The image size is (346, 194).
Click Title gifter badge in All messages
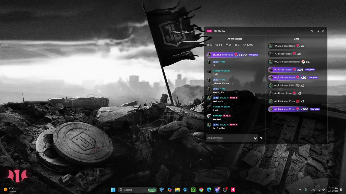click(253, 55)
